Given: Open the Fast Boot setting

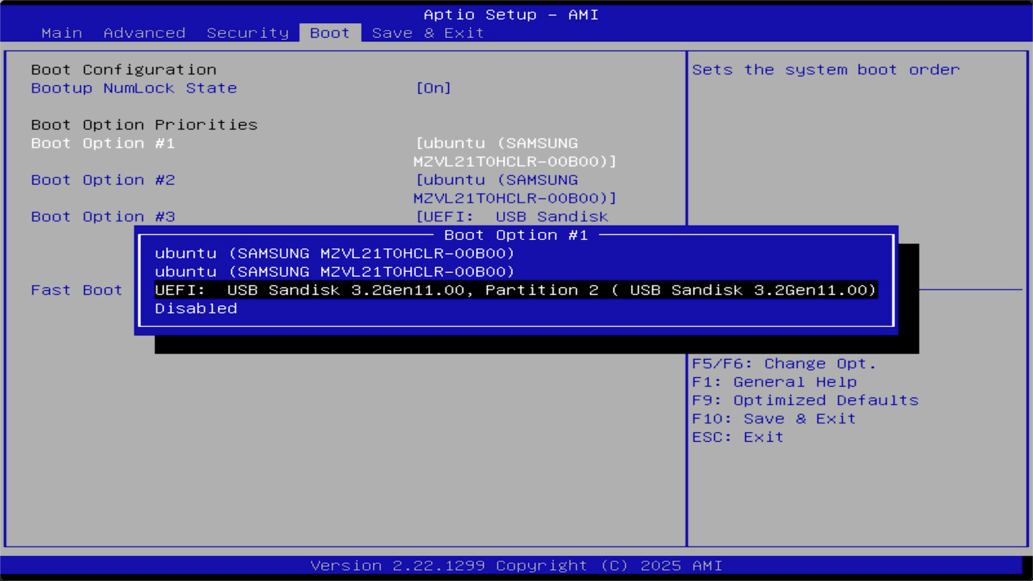Looking at the screenshot, I should tap(76, 290).
